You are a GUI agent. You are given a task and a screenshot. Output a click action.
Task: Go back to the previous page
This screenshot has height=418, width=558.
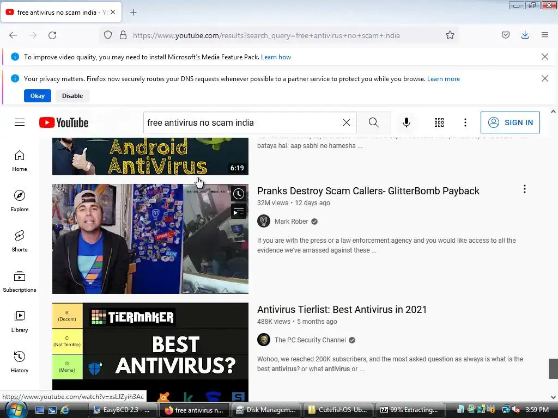pos(13,35)
